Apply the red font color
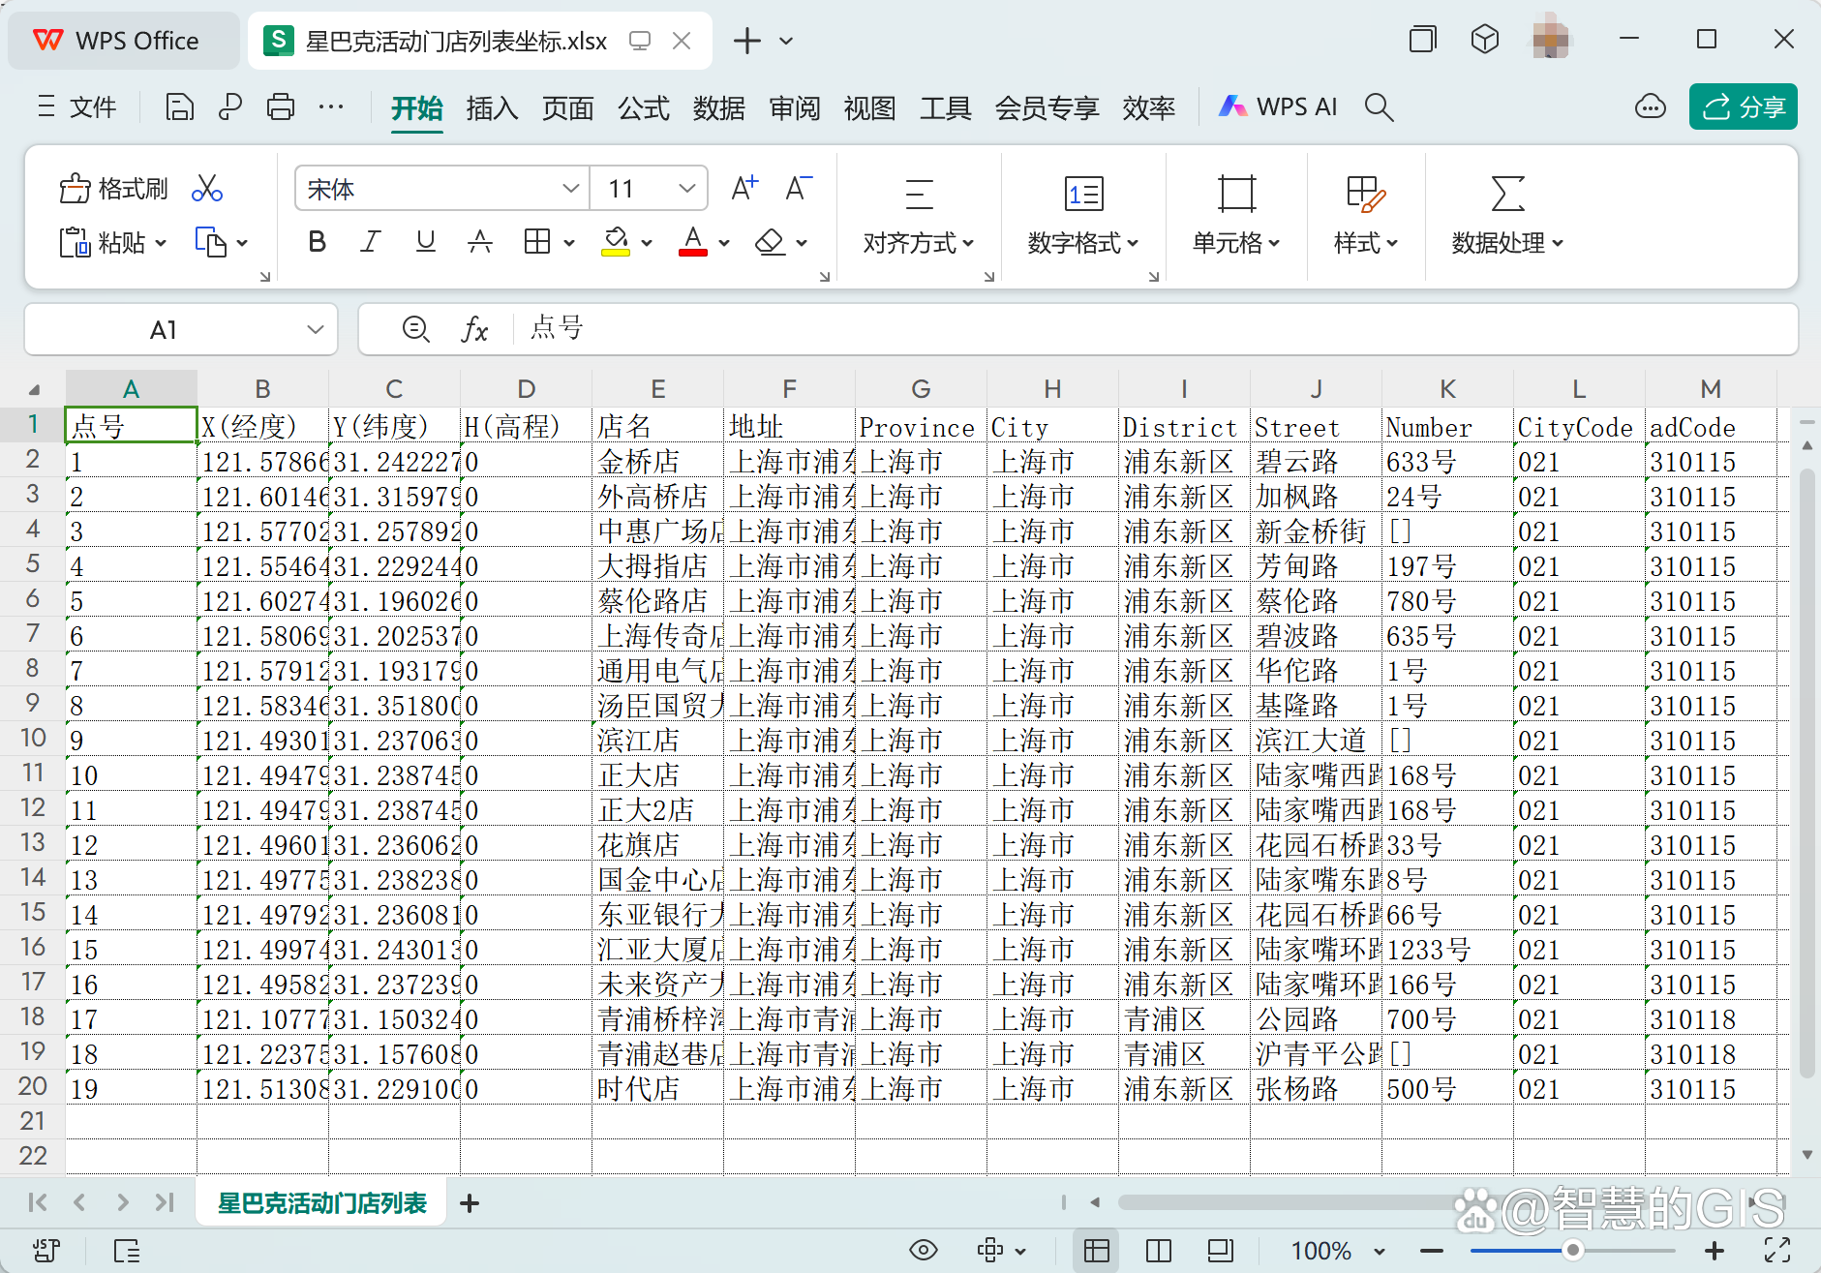The image size is (1821, 1273). click(693, 242)
